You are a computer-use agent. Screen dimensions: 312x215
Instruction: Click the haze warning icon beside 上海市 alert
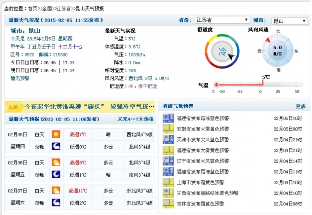tap(166, 182)
